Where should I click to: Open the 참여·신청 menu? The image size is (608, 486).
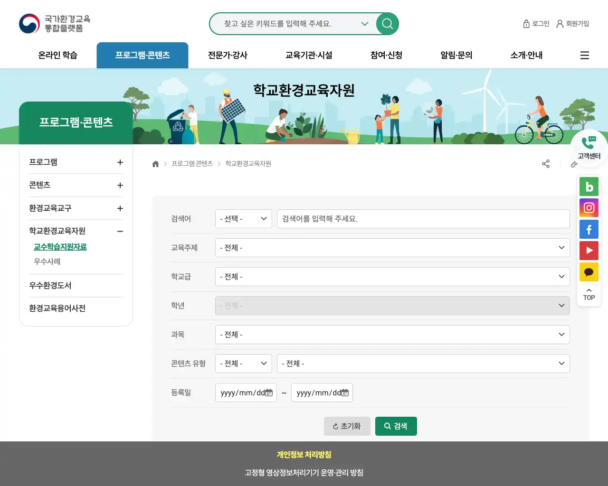(385, 55)
